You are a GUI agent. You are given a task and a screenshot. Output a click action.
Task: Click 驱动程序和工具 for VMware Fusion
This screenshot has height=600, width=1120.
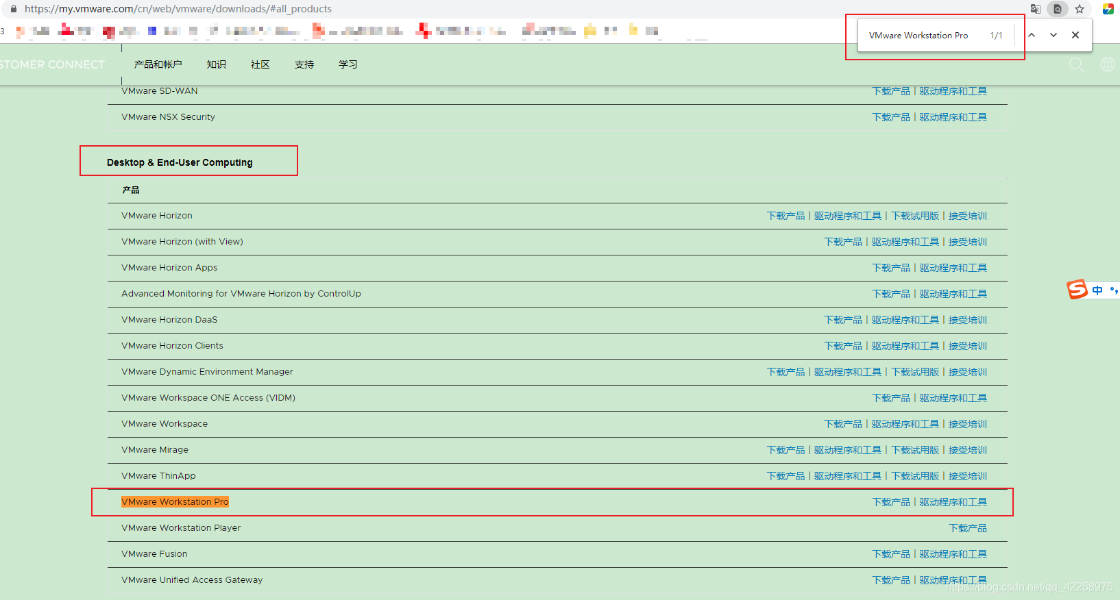coord(953,554)
